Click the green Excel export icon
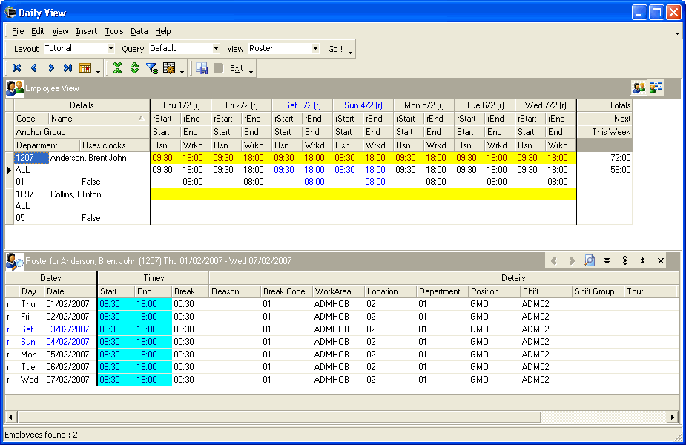686x445 pixels. pos(117,68)
